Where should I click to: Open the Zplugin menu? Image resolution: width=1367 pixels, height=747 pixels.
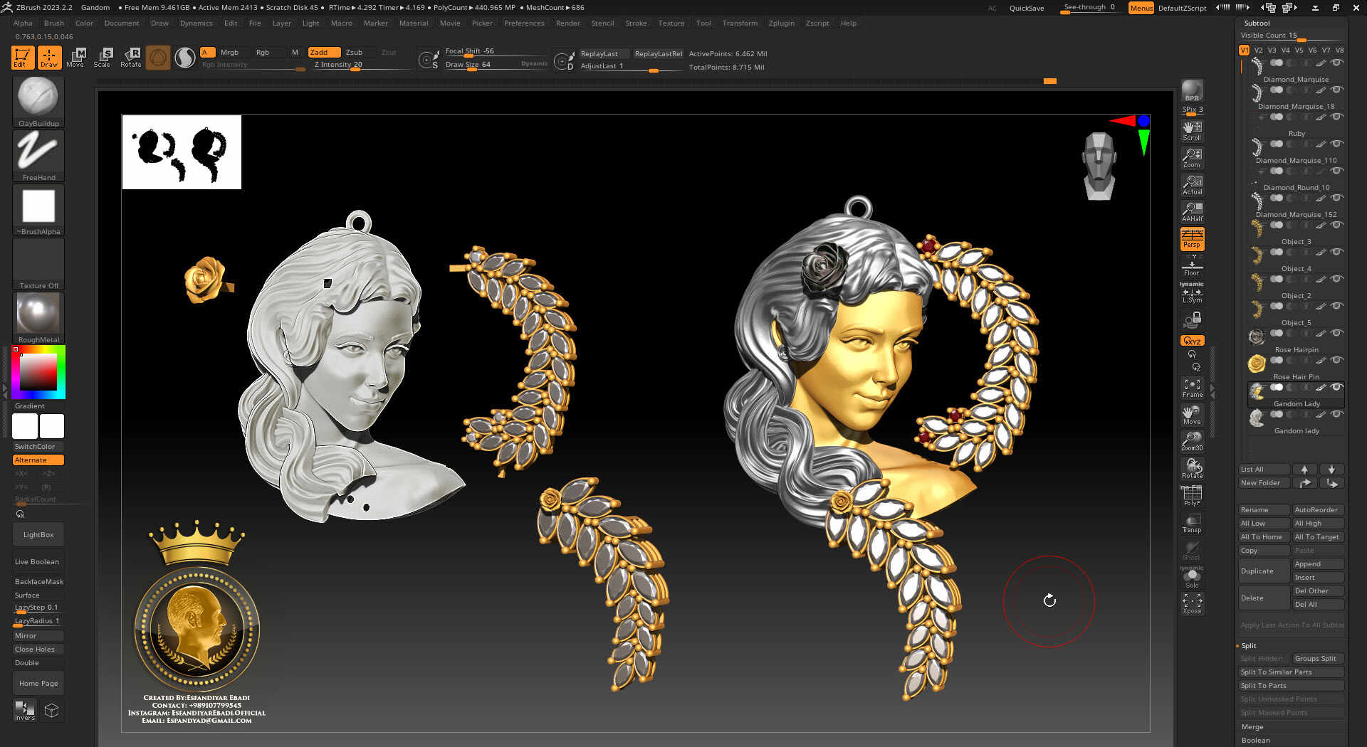781,23
